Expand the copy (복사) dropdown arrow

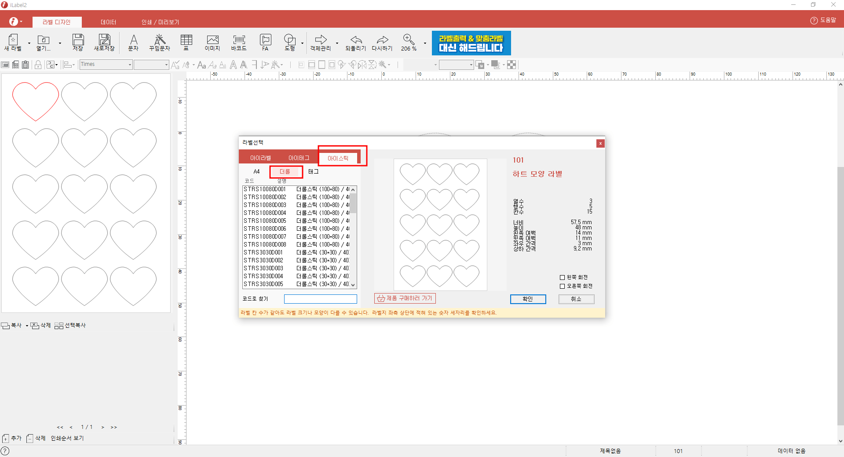27,326
